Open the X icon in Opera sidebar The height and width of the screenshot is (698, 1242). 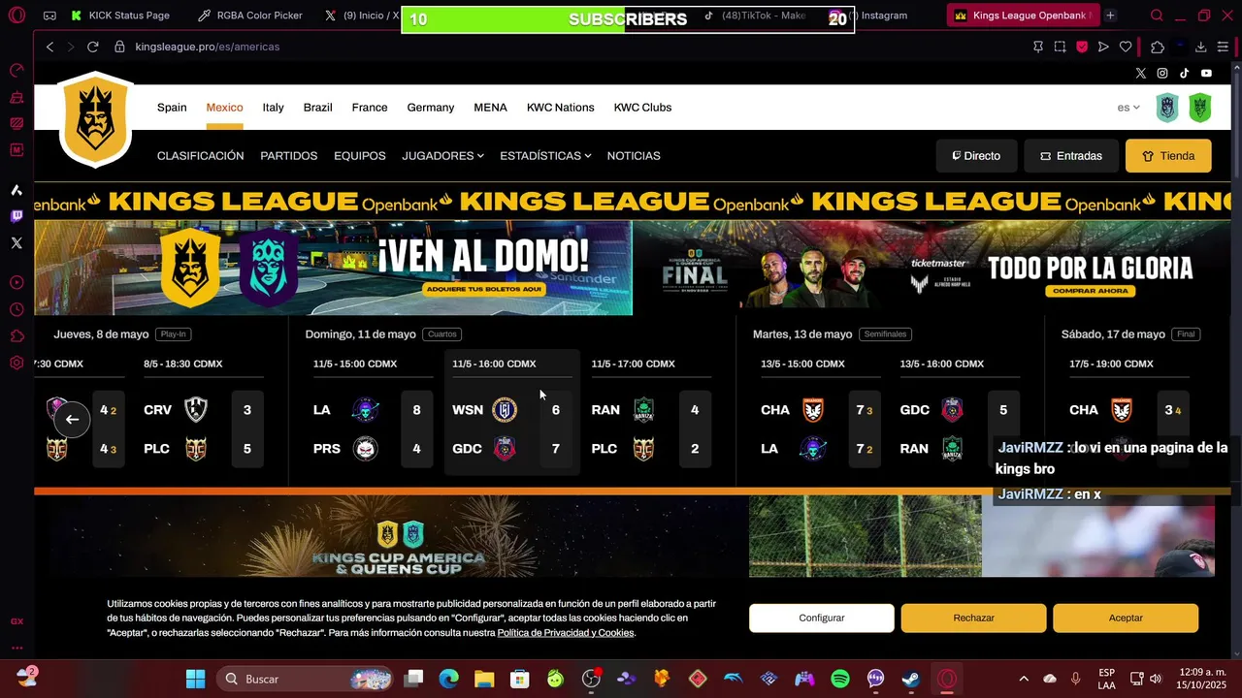tap(16, 243)
